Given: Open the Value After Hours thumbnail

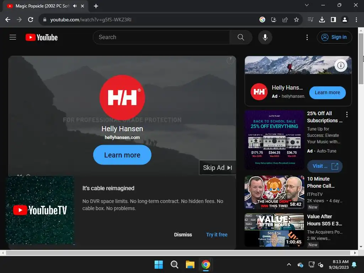Looking at the screenshot, I should [x=274, y=230].
